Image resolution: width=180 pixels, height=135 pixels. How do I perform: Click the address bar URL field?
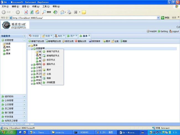click(83, 18)
